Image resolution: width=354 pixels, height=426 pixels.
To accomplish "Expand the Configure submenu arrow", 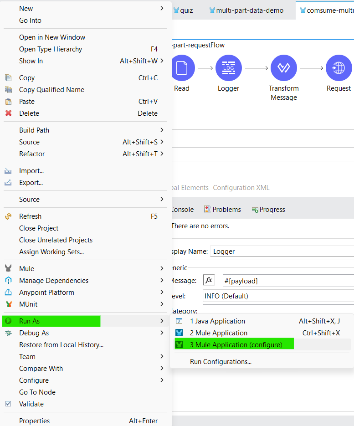I will point(162,380).
